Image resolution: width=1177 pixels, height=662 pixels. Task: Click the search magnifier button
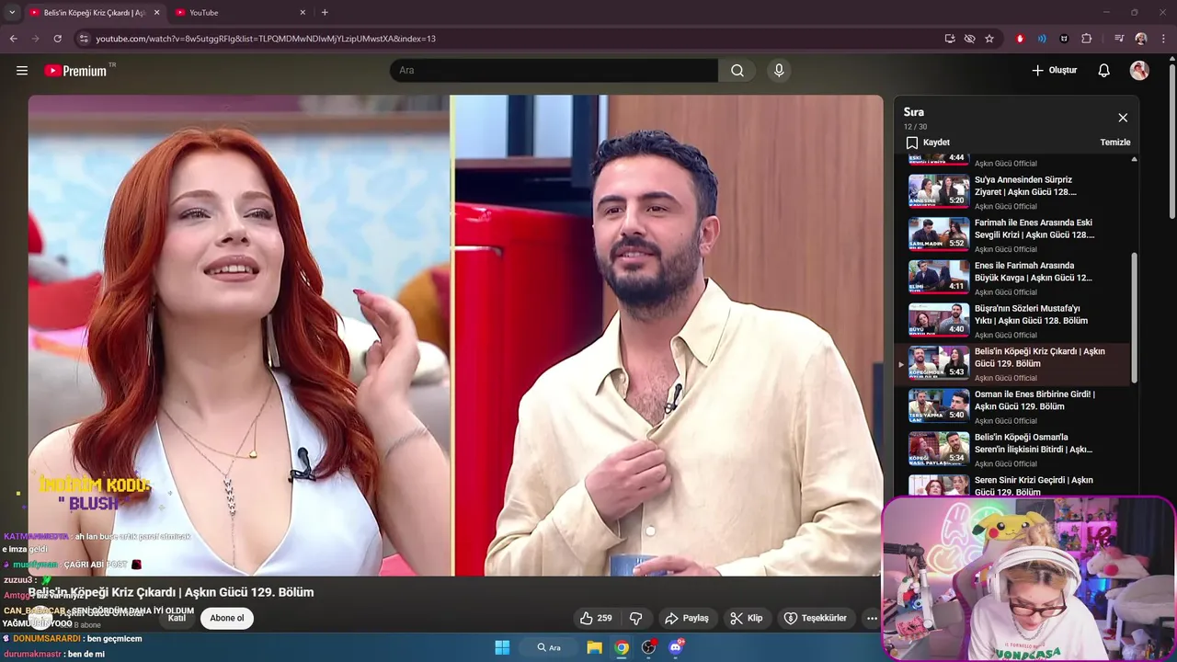[737, 71]
